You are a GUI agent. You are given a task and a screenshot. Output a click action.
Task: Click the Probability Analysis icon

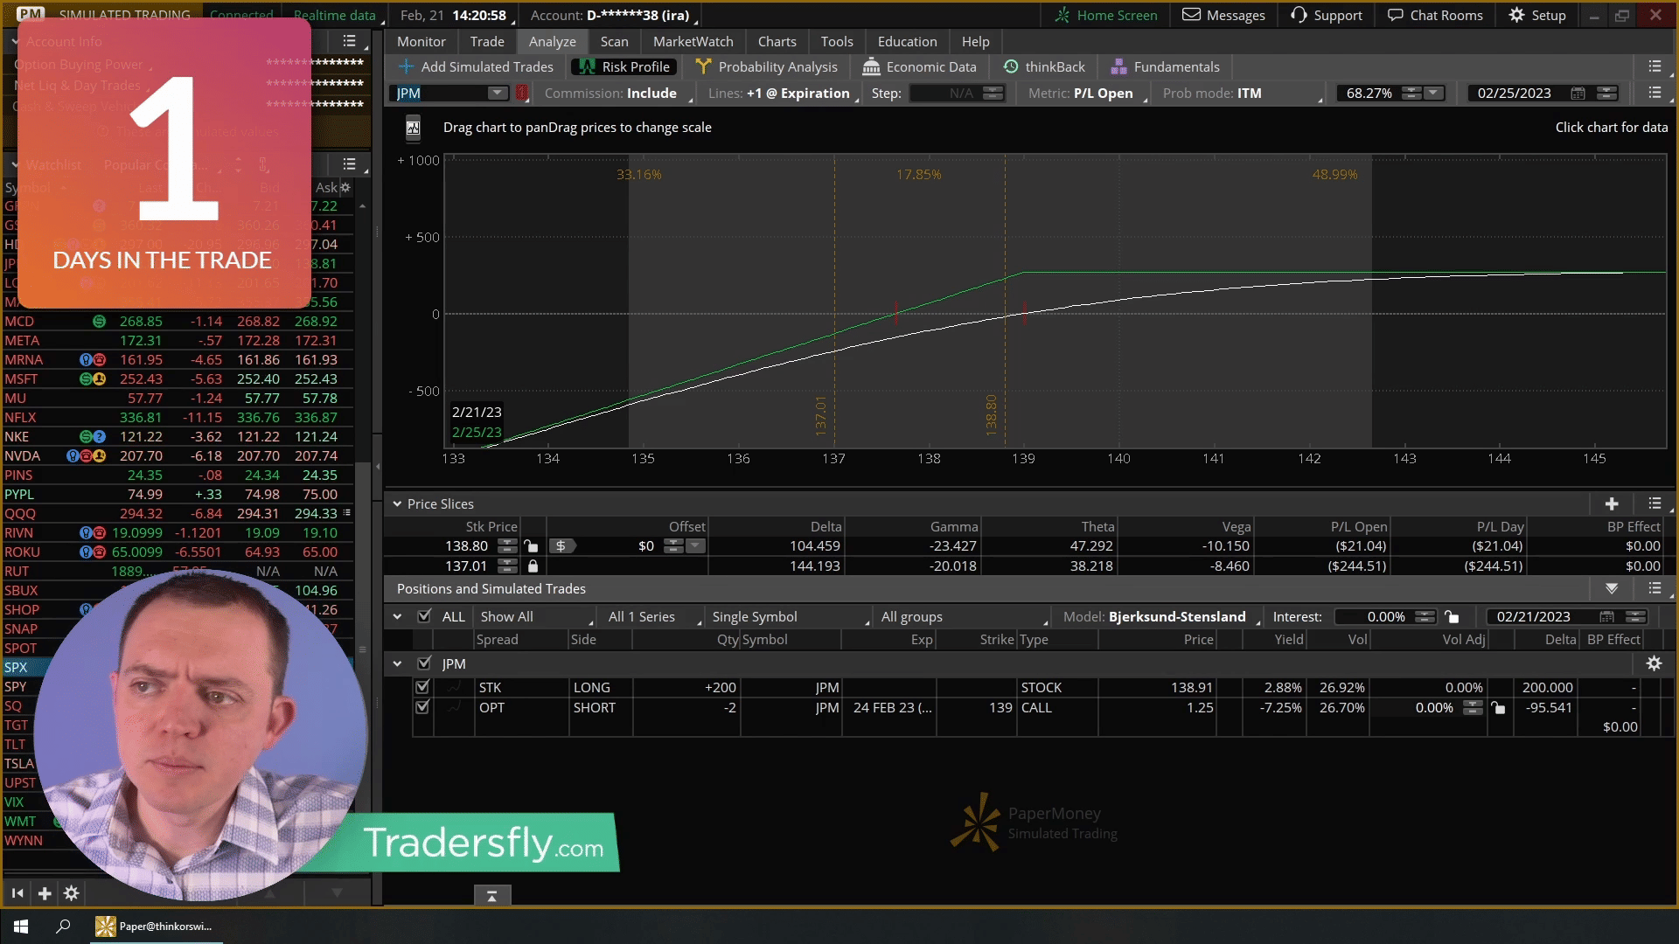(703, 66)
